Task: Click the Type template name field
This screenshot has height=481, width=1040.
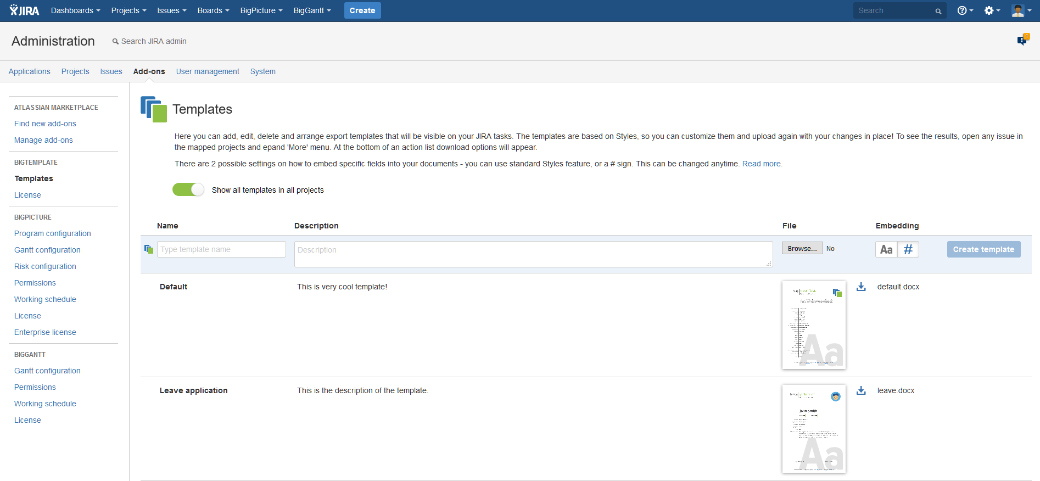Action: click(221, 249)
